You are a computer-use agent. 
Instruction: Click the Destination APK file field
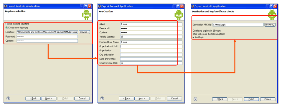(238, 25)
